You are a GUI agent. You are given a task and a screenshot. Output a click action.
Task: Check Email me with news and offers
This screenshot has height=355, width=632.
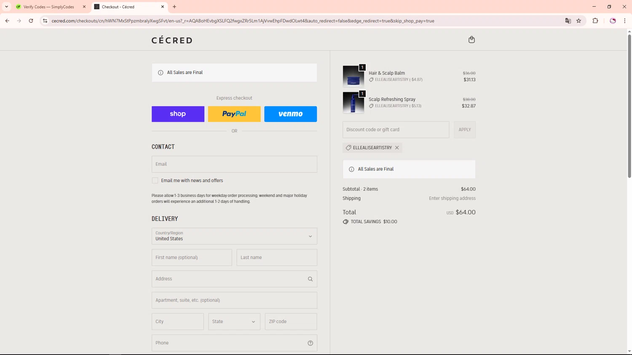coord(155,180)
